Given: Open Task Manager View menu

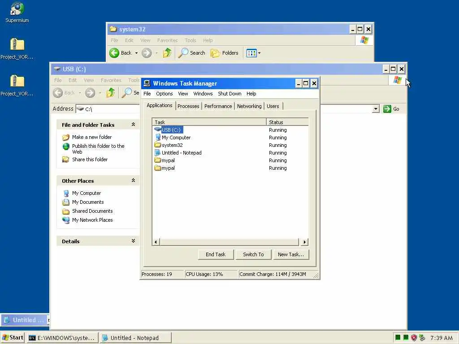Looking at the screenshot, I should click(183, 94).
